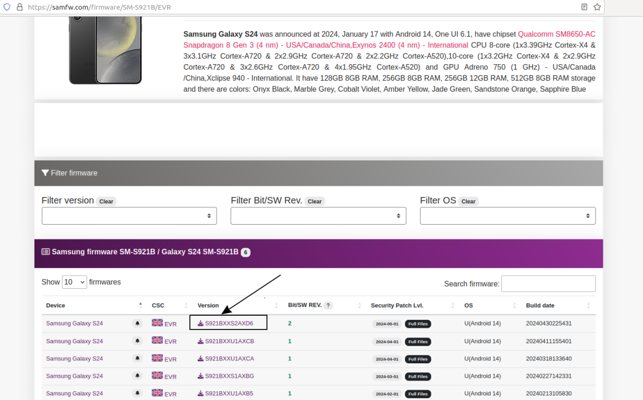The height and width of the screenshot is (400, 643).
Task: Click the filter funnel icon
Action: (x=45, y=173)
